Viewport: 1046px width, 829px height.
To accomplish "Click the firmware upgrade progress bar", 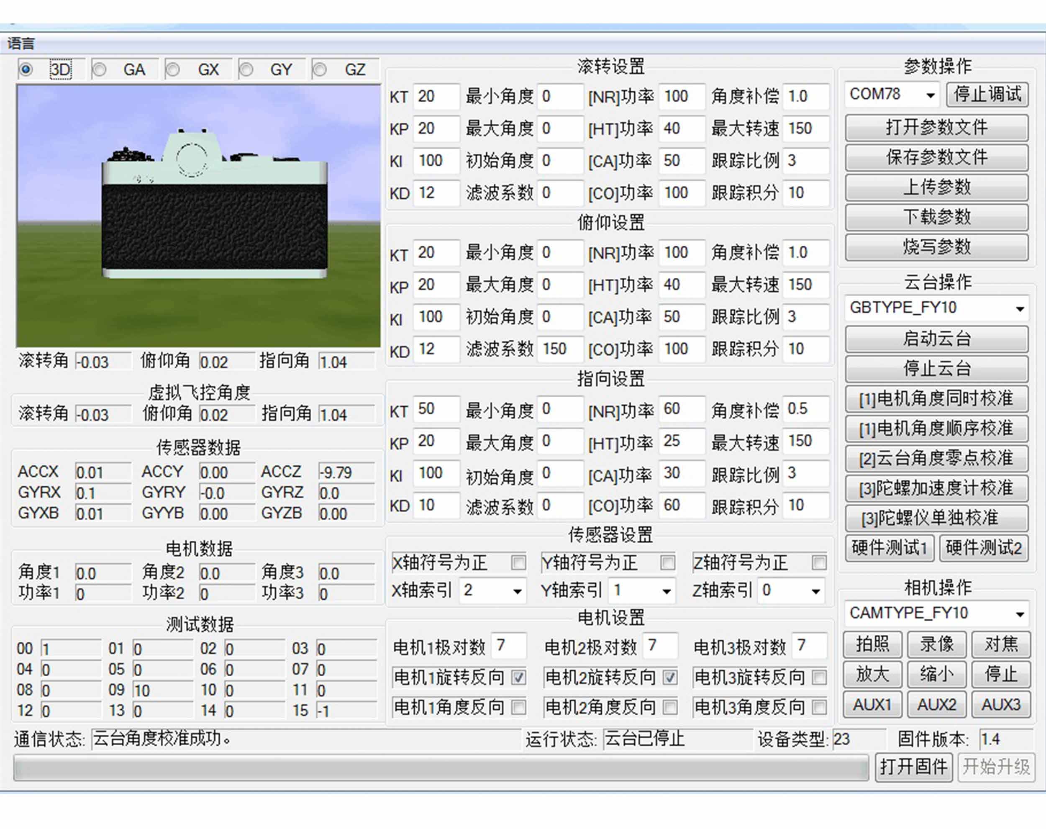I will 441,768.
